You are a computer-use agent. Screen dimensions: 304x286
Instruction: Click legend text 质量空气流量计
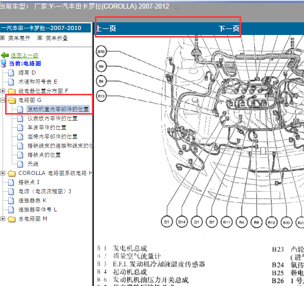tap(137, 256)
